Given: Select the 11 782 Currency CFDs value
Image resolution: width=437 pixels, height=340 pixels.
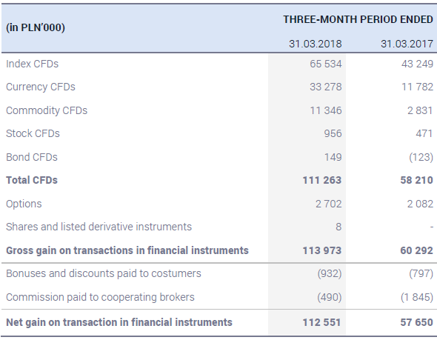Looking at the screenshot, I should (x=417, y=87).
